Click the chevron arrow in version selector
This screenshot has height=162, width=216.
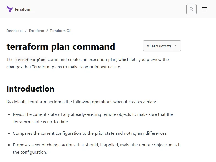point(175,46)
